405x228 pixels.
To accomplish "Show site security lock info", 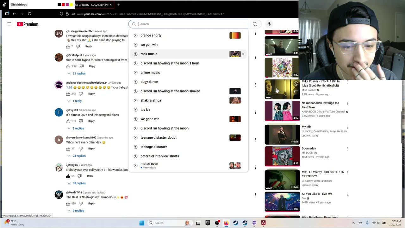I will click(x=67, y=14).
